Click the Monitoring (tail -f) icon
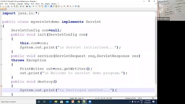 coord(64,6)
